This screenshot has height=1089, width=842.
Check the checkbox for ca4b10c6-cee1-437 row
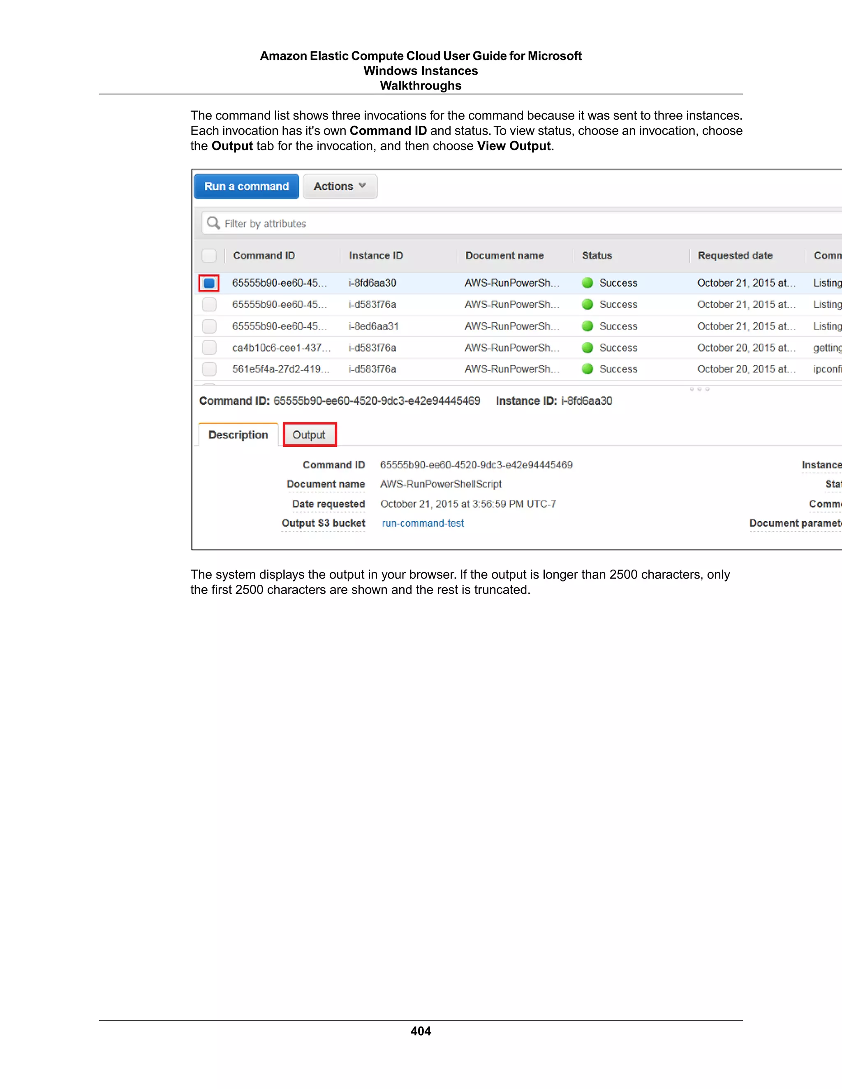[x=209, y=348]
